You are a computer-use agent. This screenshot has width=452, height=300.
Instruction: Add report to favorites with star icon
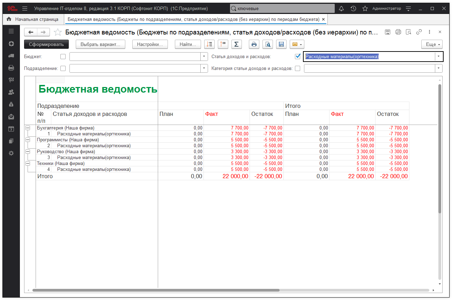pos(58,32)
